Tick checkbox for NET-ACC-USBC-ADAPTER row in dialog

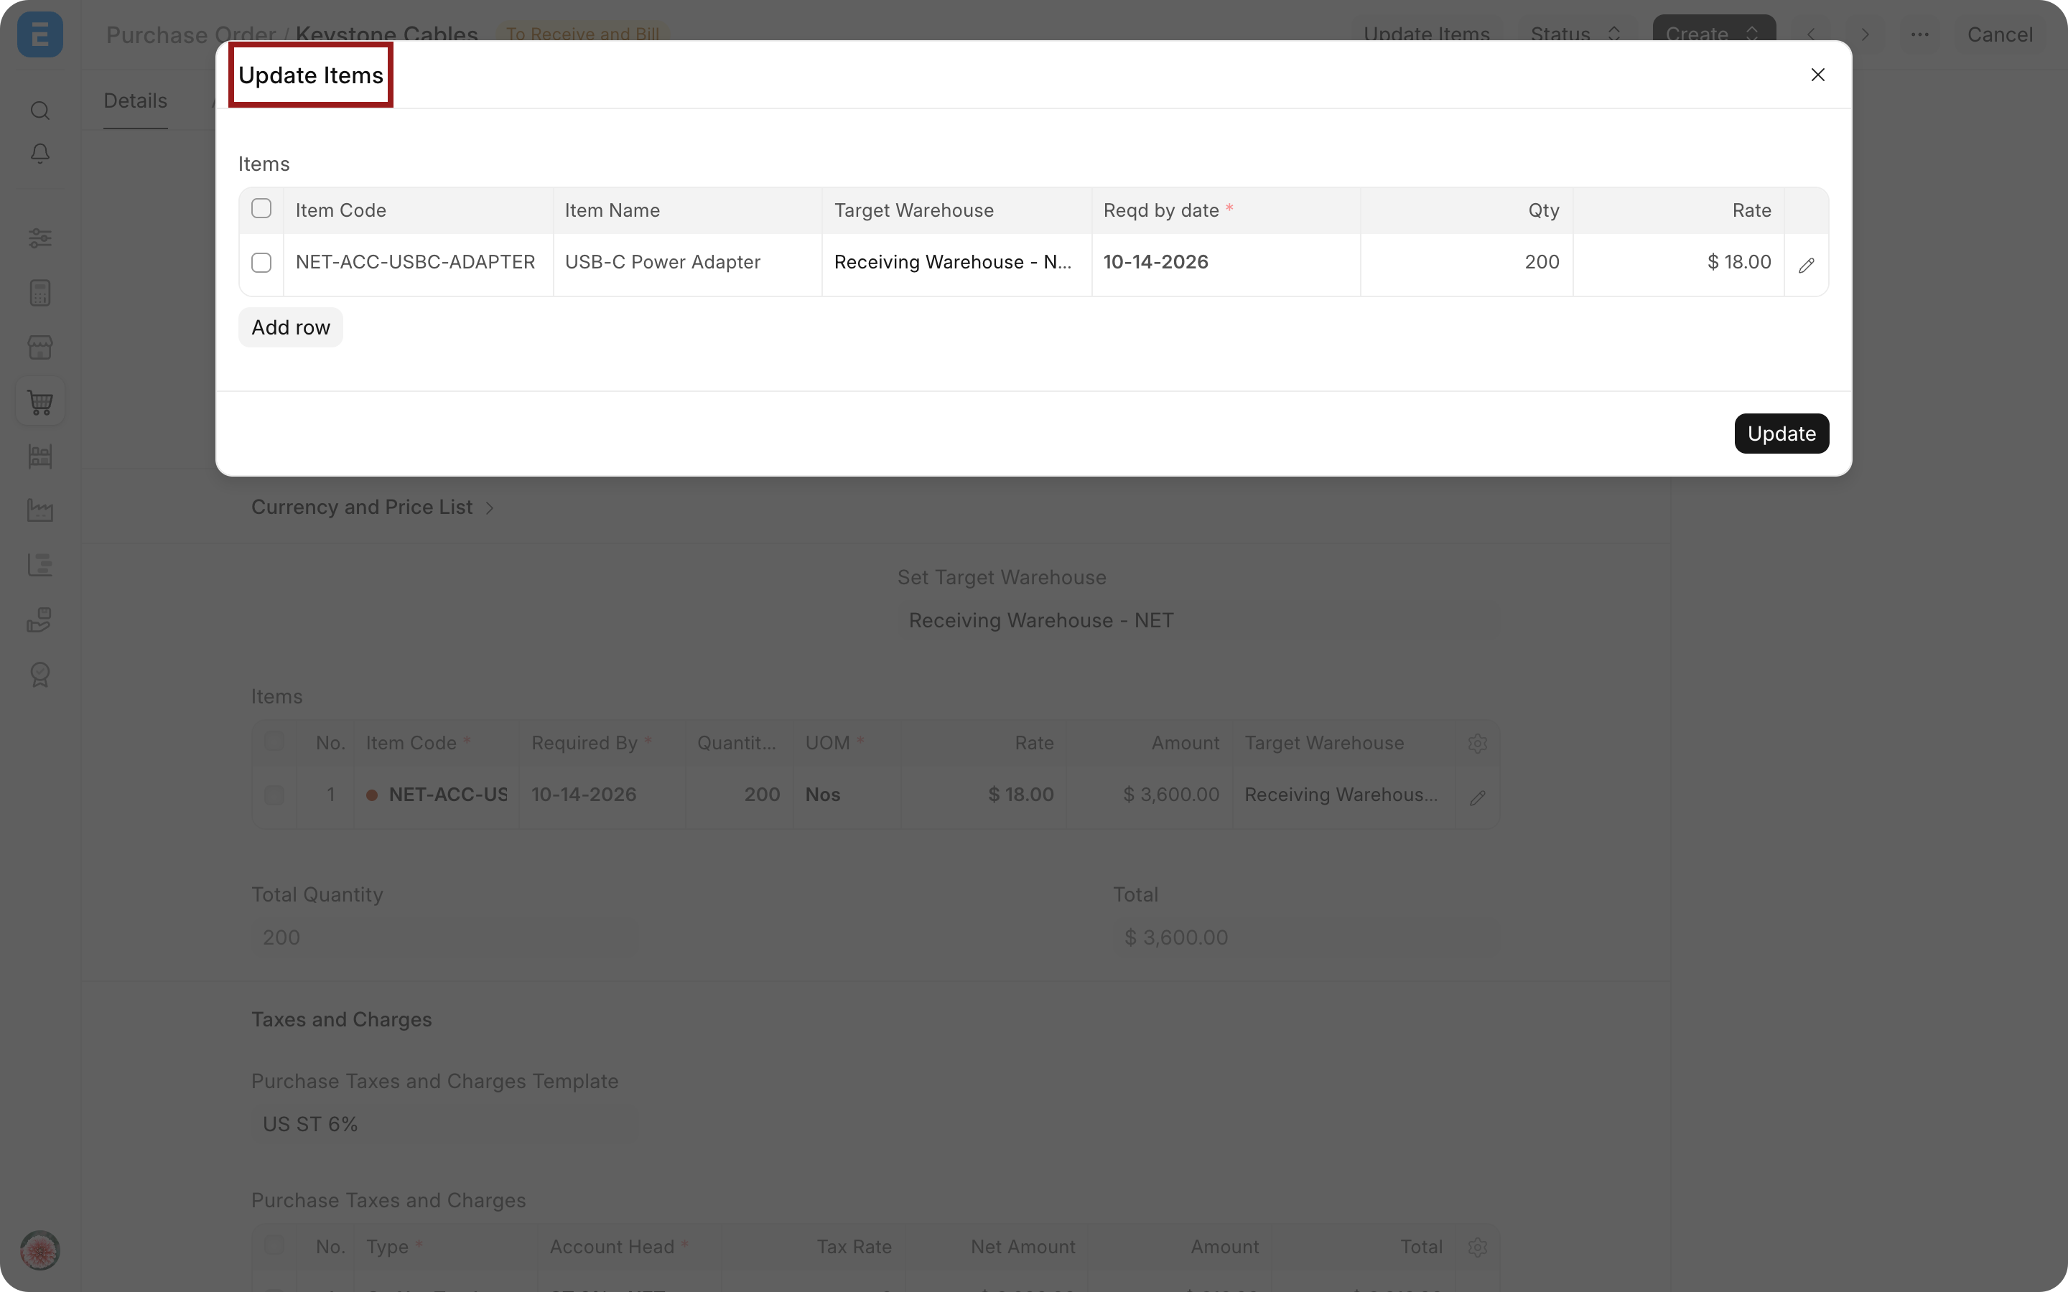point(261,262)
